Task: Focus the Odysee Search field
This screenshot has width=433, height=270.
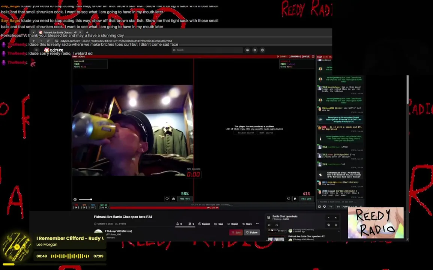Action: 207,50
